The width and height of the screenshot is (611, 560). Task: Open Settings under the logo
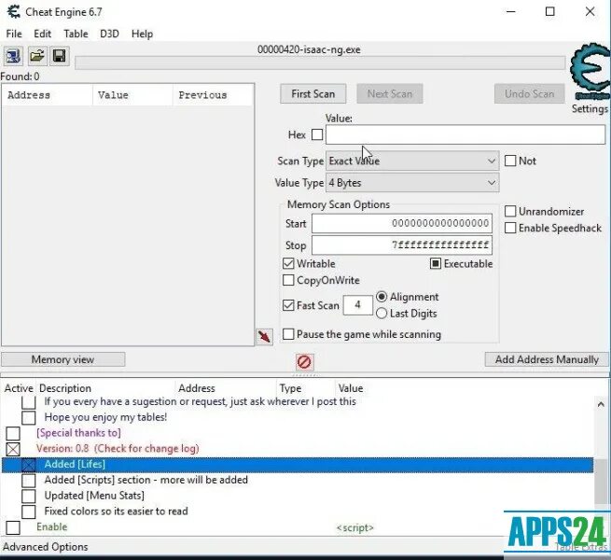[590, 109]
